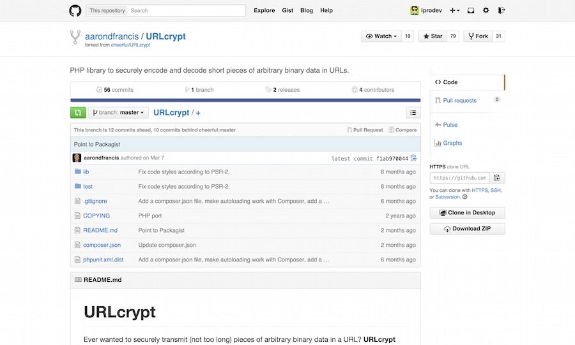Copy the clone URL to clipboard
The height and width of the screenshot is (345, 575).
tap(497, 178)
